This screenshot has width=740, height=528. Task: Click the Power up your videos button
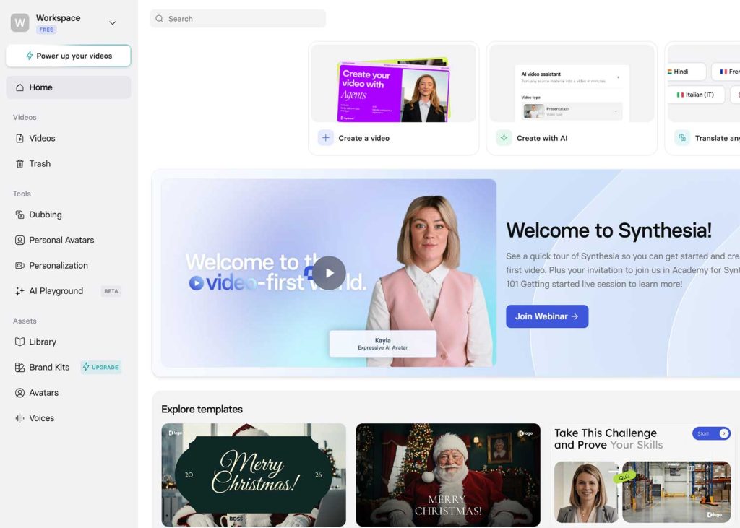pos(69,56)
